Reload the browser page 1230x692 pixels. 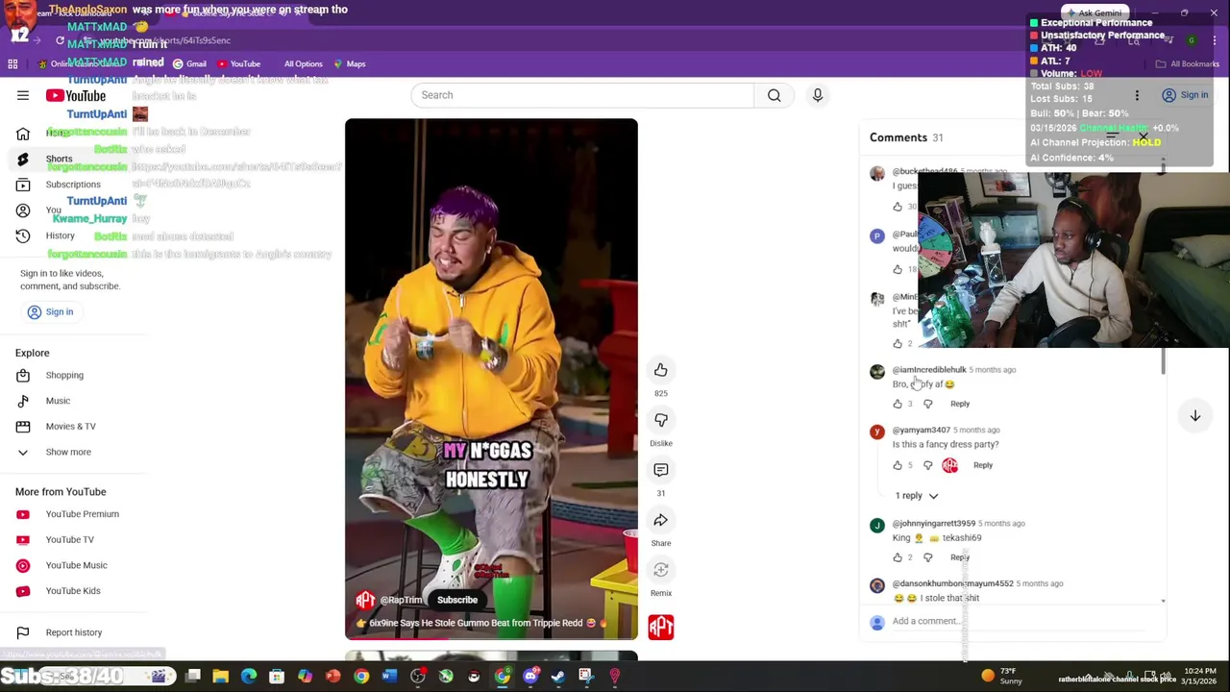[60, 40]
